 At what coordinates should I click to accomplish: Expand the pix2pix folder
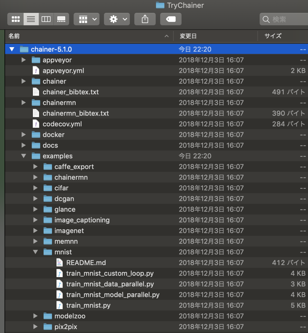(35, 326)
